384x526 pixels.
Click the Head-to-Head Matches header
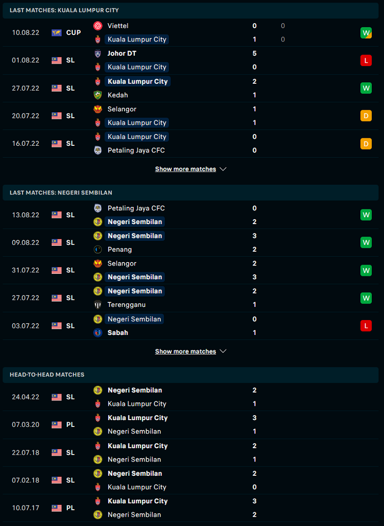pos(47,375)
